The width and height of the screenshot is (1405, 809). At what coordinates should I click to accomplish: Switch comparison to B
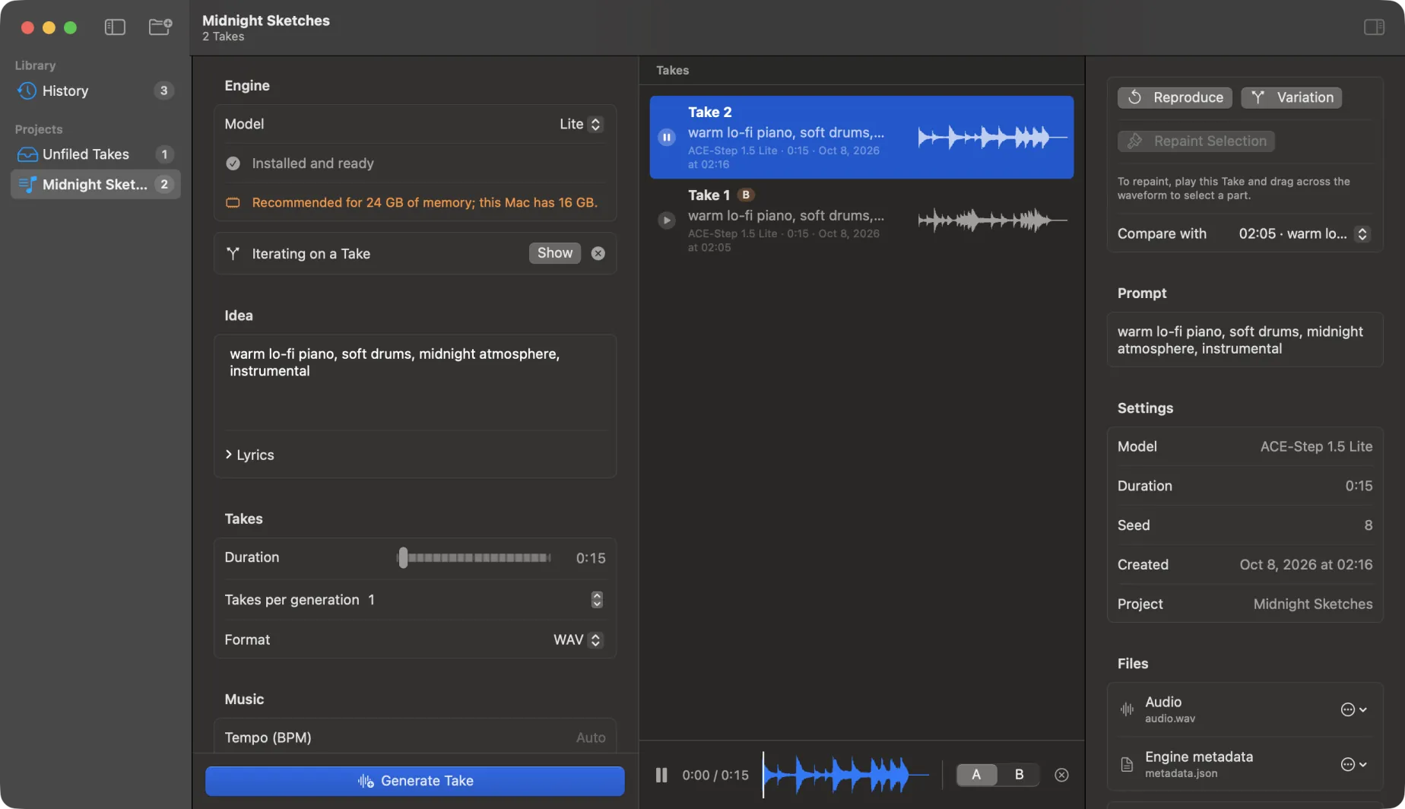point(1019,774)
